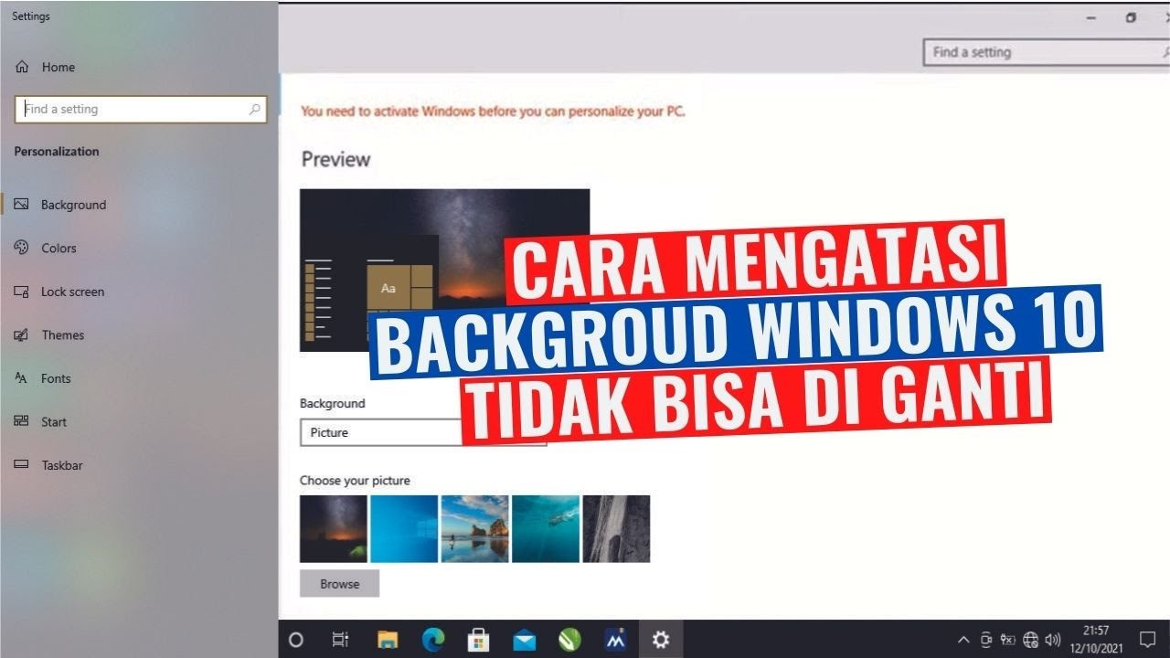Restore down the Settings window
This screenshot has width=1170, height=658.
click(x=1131, y=17)
